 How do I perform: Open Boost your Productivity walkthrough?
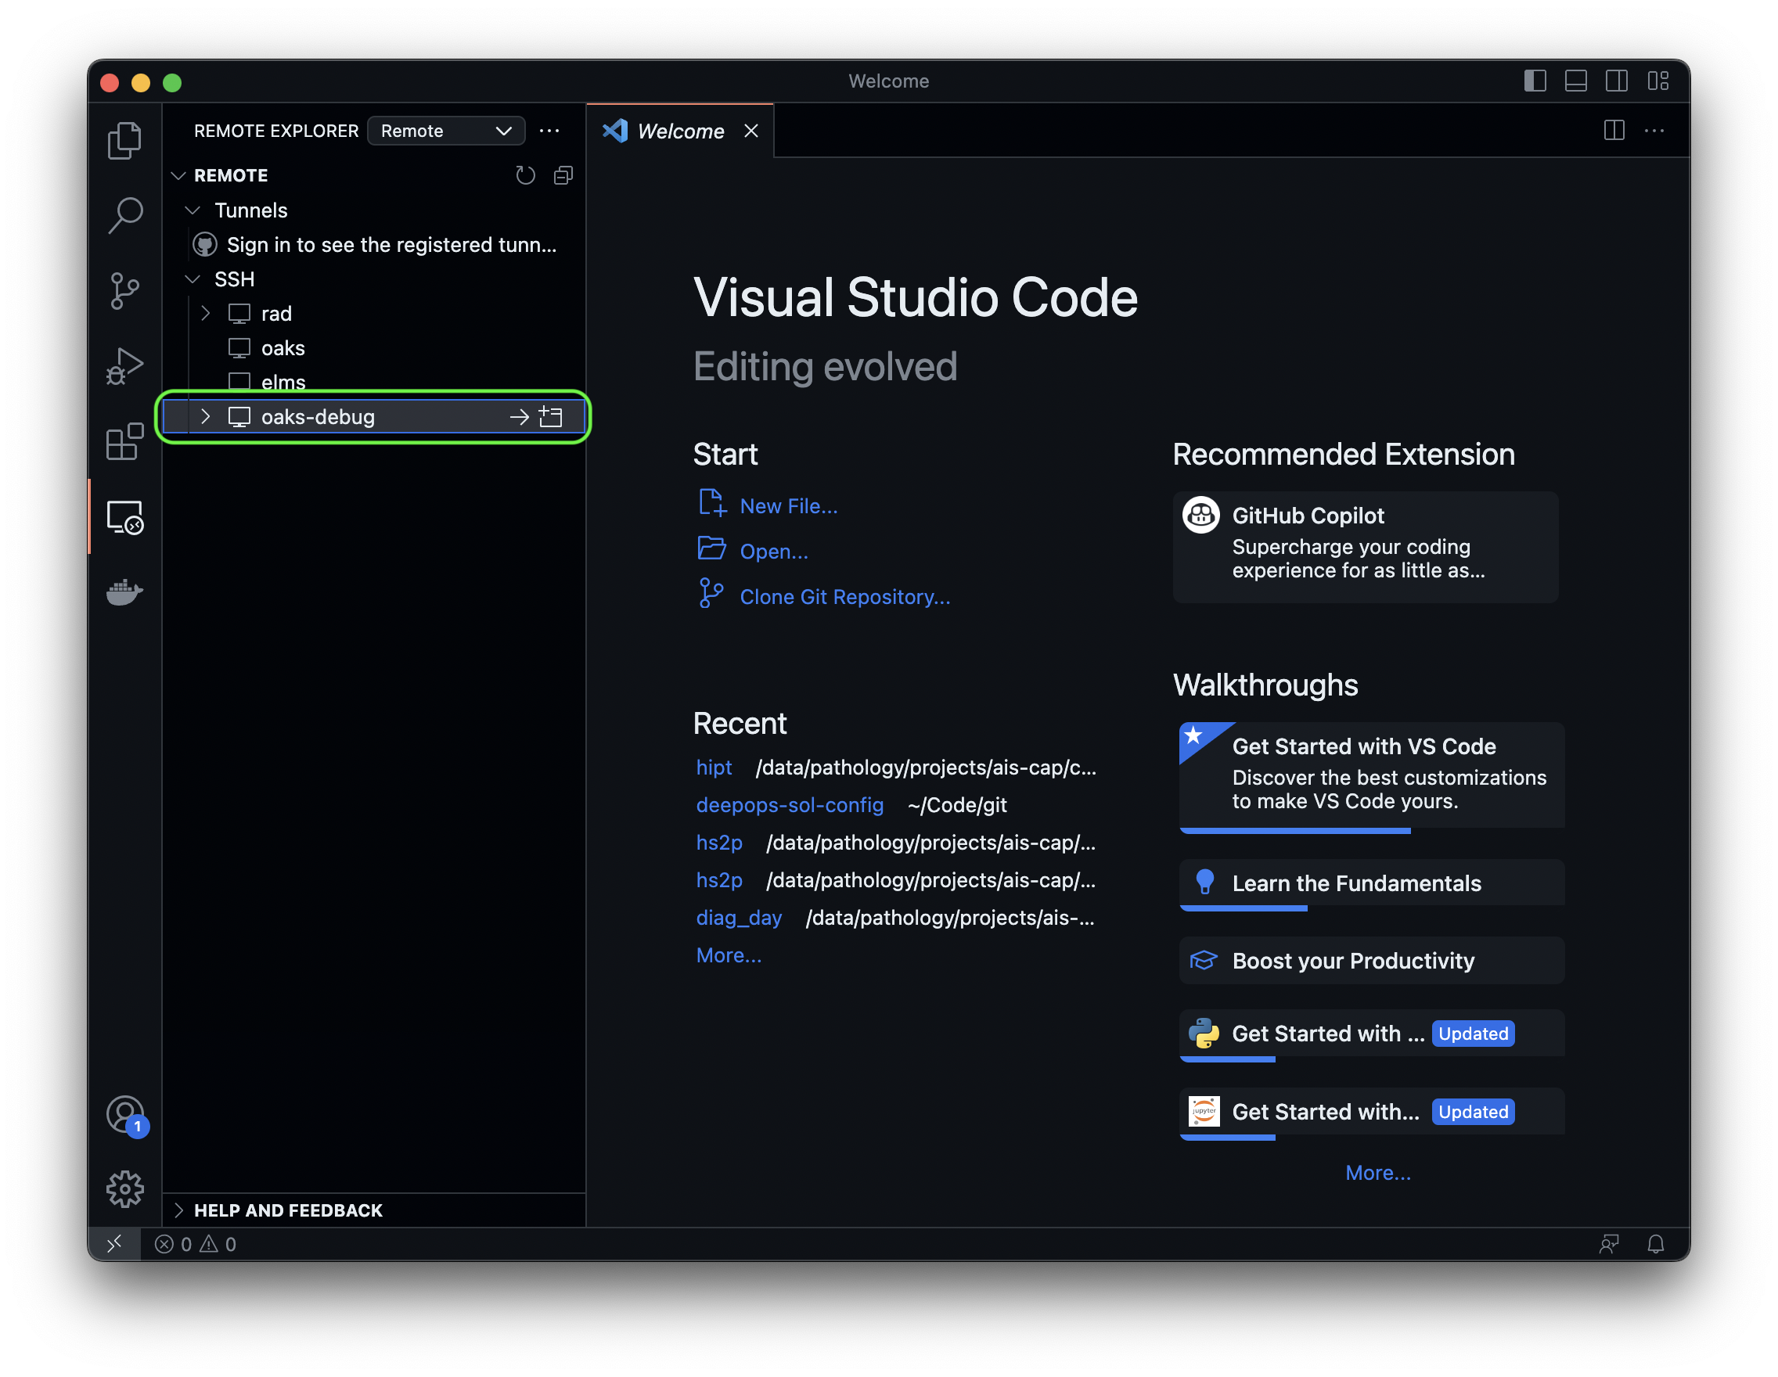(1372, 960)
